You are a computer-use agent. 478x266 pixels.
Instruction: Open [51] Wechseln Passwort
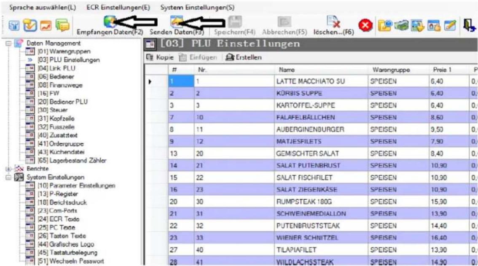coord(71,261)
